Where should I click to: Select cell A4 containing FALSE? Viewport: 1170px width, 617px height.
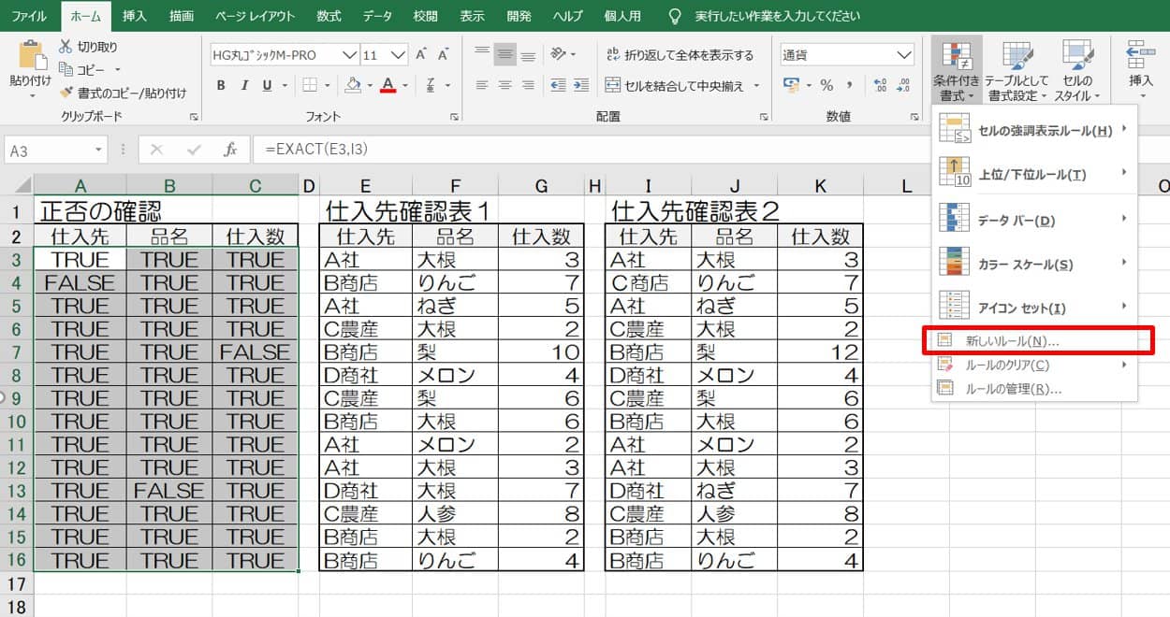pyautogui.click(x=80, y=282)
